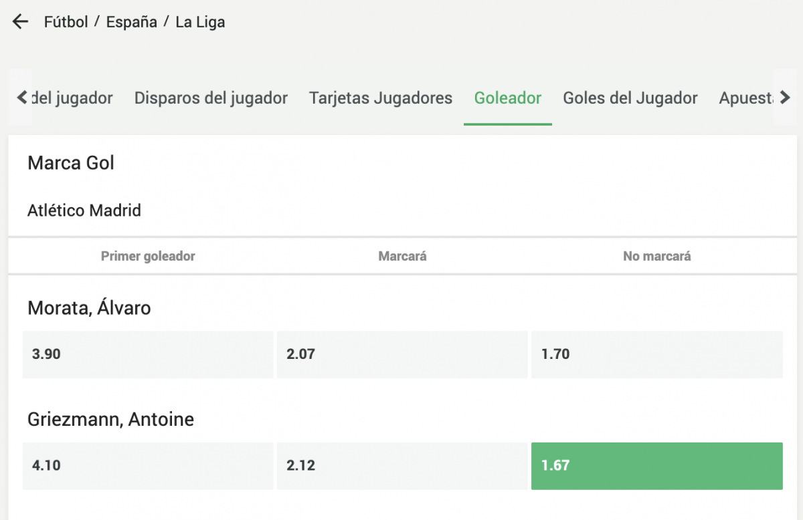
Task: Collapse the Marca Gol section header
Action: [71, 163]
